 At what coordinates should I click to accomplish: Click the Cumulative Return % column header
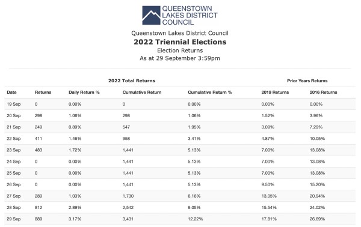coord(210,92)
